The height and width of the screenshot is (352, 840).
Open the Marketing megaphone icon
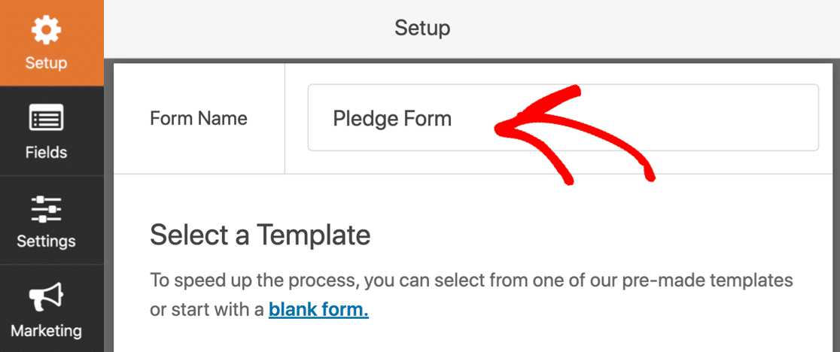46,297
